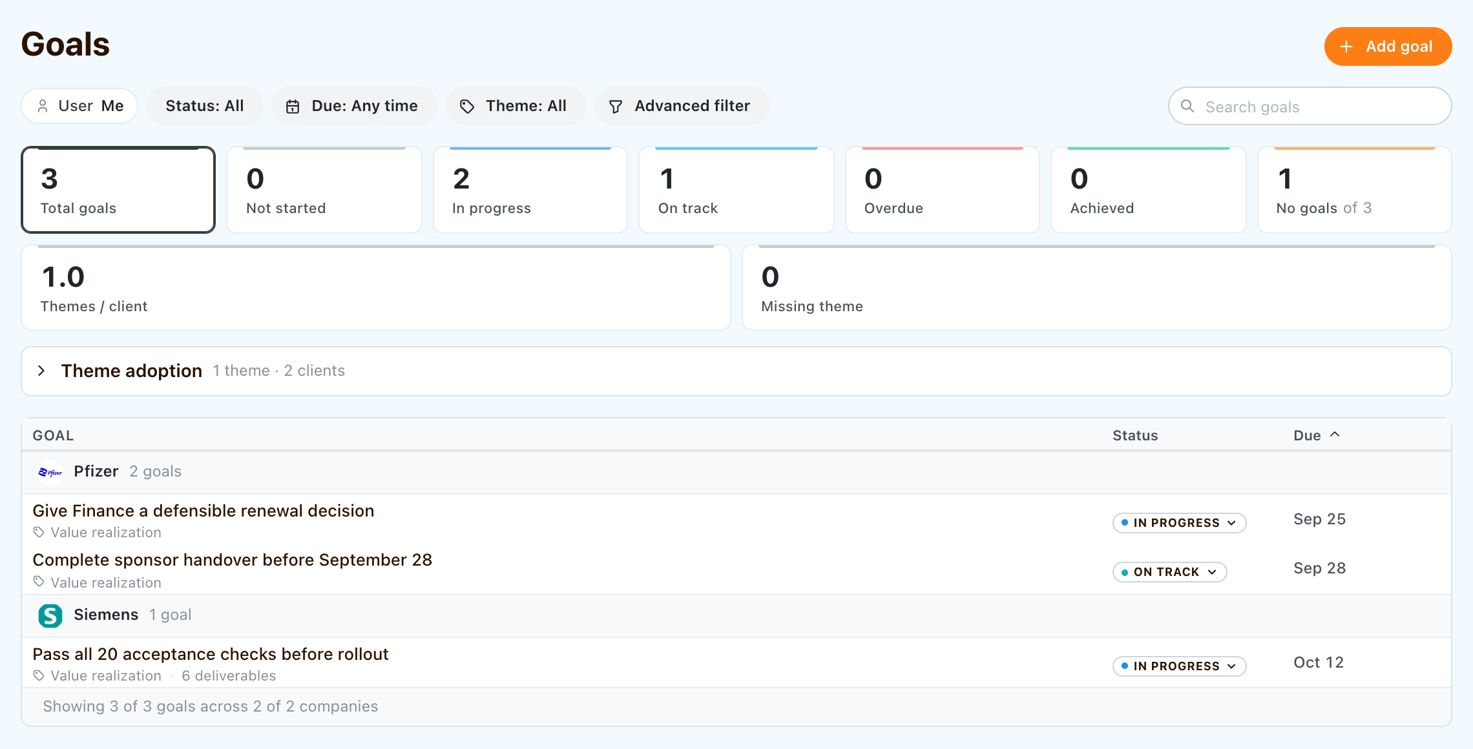Screen dimensions: 1473x749
Task: Select the Overdue card
Action: click(x=943, y=190)
